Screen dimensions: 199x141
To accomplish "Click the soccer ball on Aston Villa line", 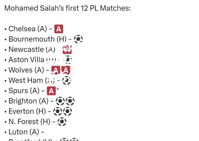I will (x=68, y=60).
